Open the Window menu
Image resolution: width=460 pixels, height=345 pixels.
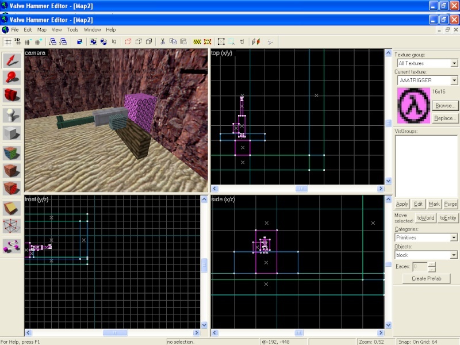click(x=92, y=30)
